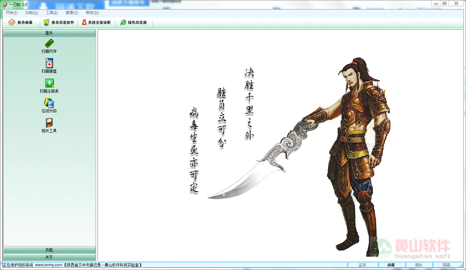Start 查杀恶意软件 malware scan from toolbar
The width and height of the screenshot is (466, 270).
click(59, 22)
